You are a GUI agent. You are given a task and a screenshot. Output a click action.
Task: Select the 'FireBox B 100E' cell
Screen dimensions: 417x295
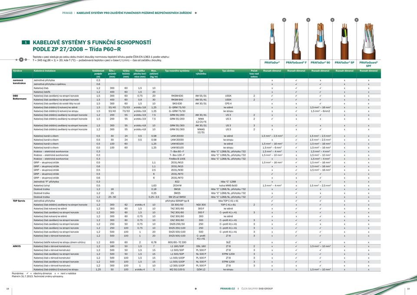tap(177, 159)
